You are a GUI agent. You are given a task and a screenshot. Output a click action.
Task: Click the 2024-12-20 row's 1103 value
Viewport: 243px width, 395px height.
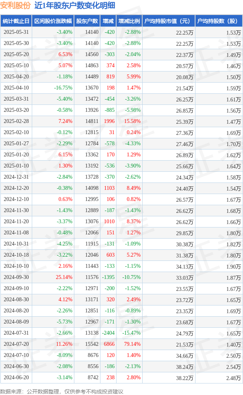[x=109, y=188]
